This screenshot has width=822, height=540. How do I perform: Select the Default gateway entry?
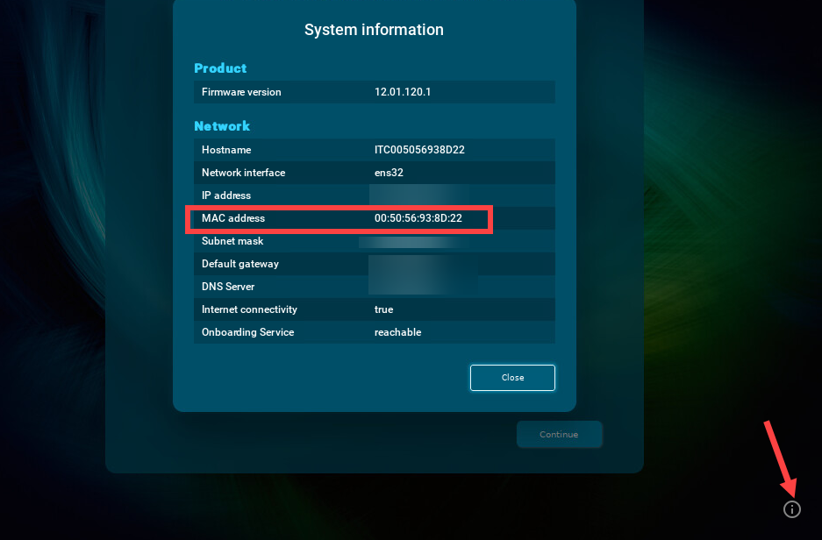pyautogui.click(x=374, y=264)
